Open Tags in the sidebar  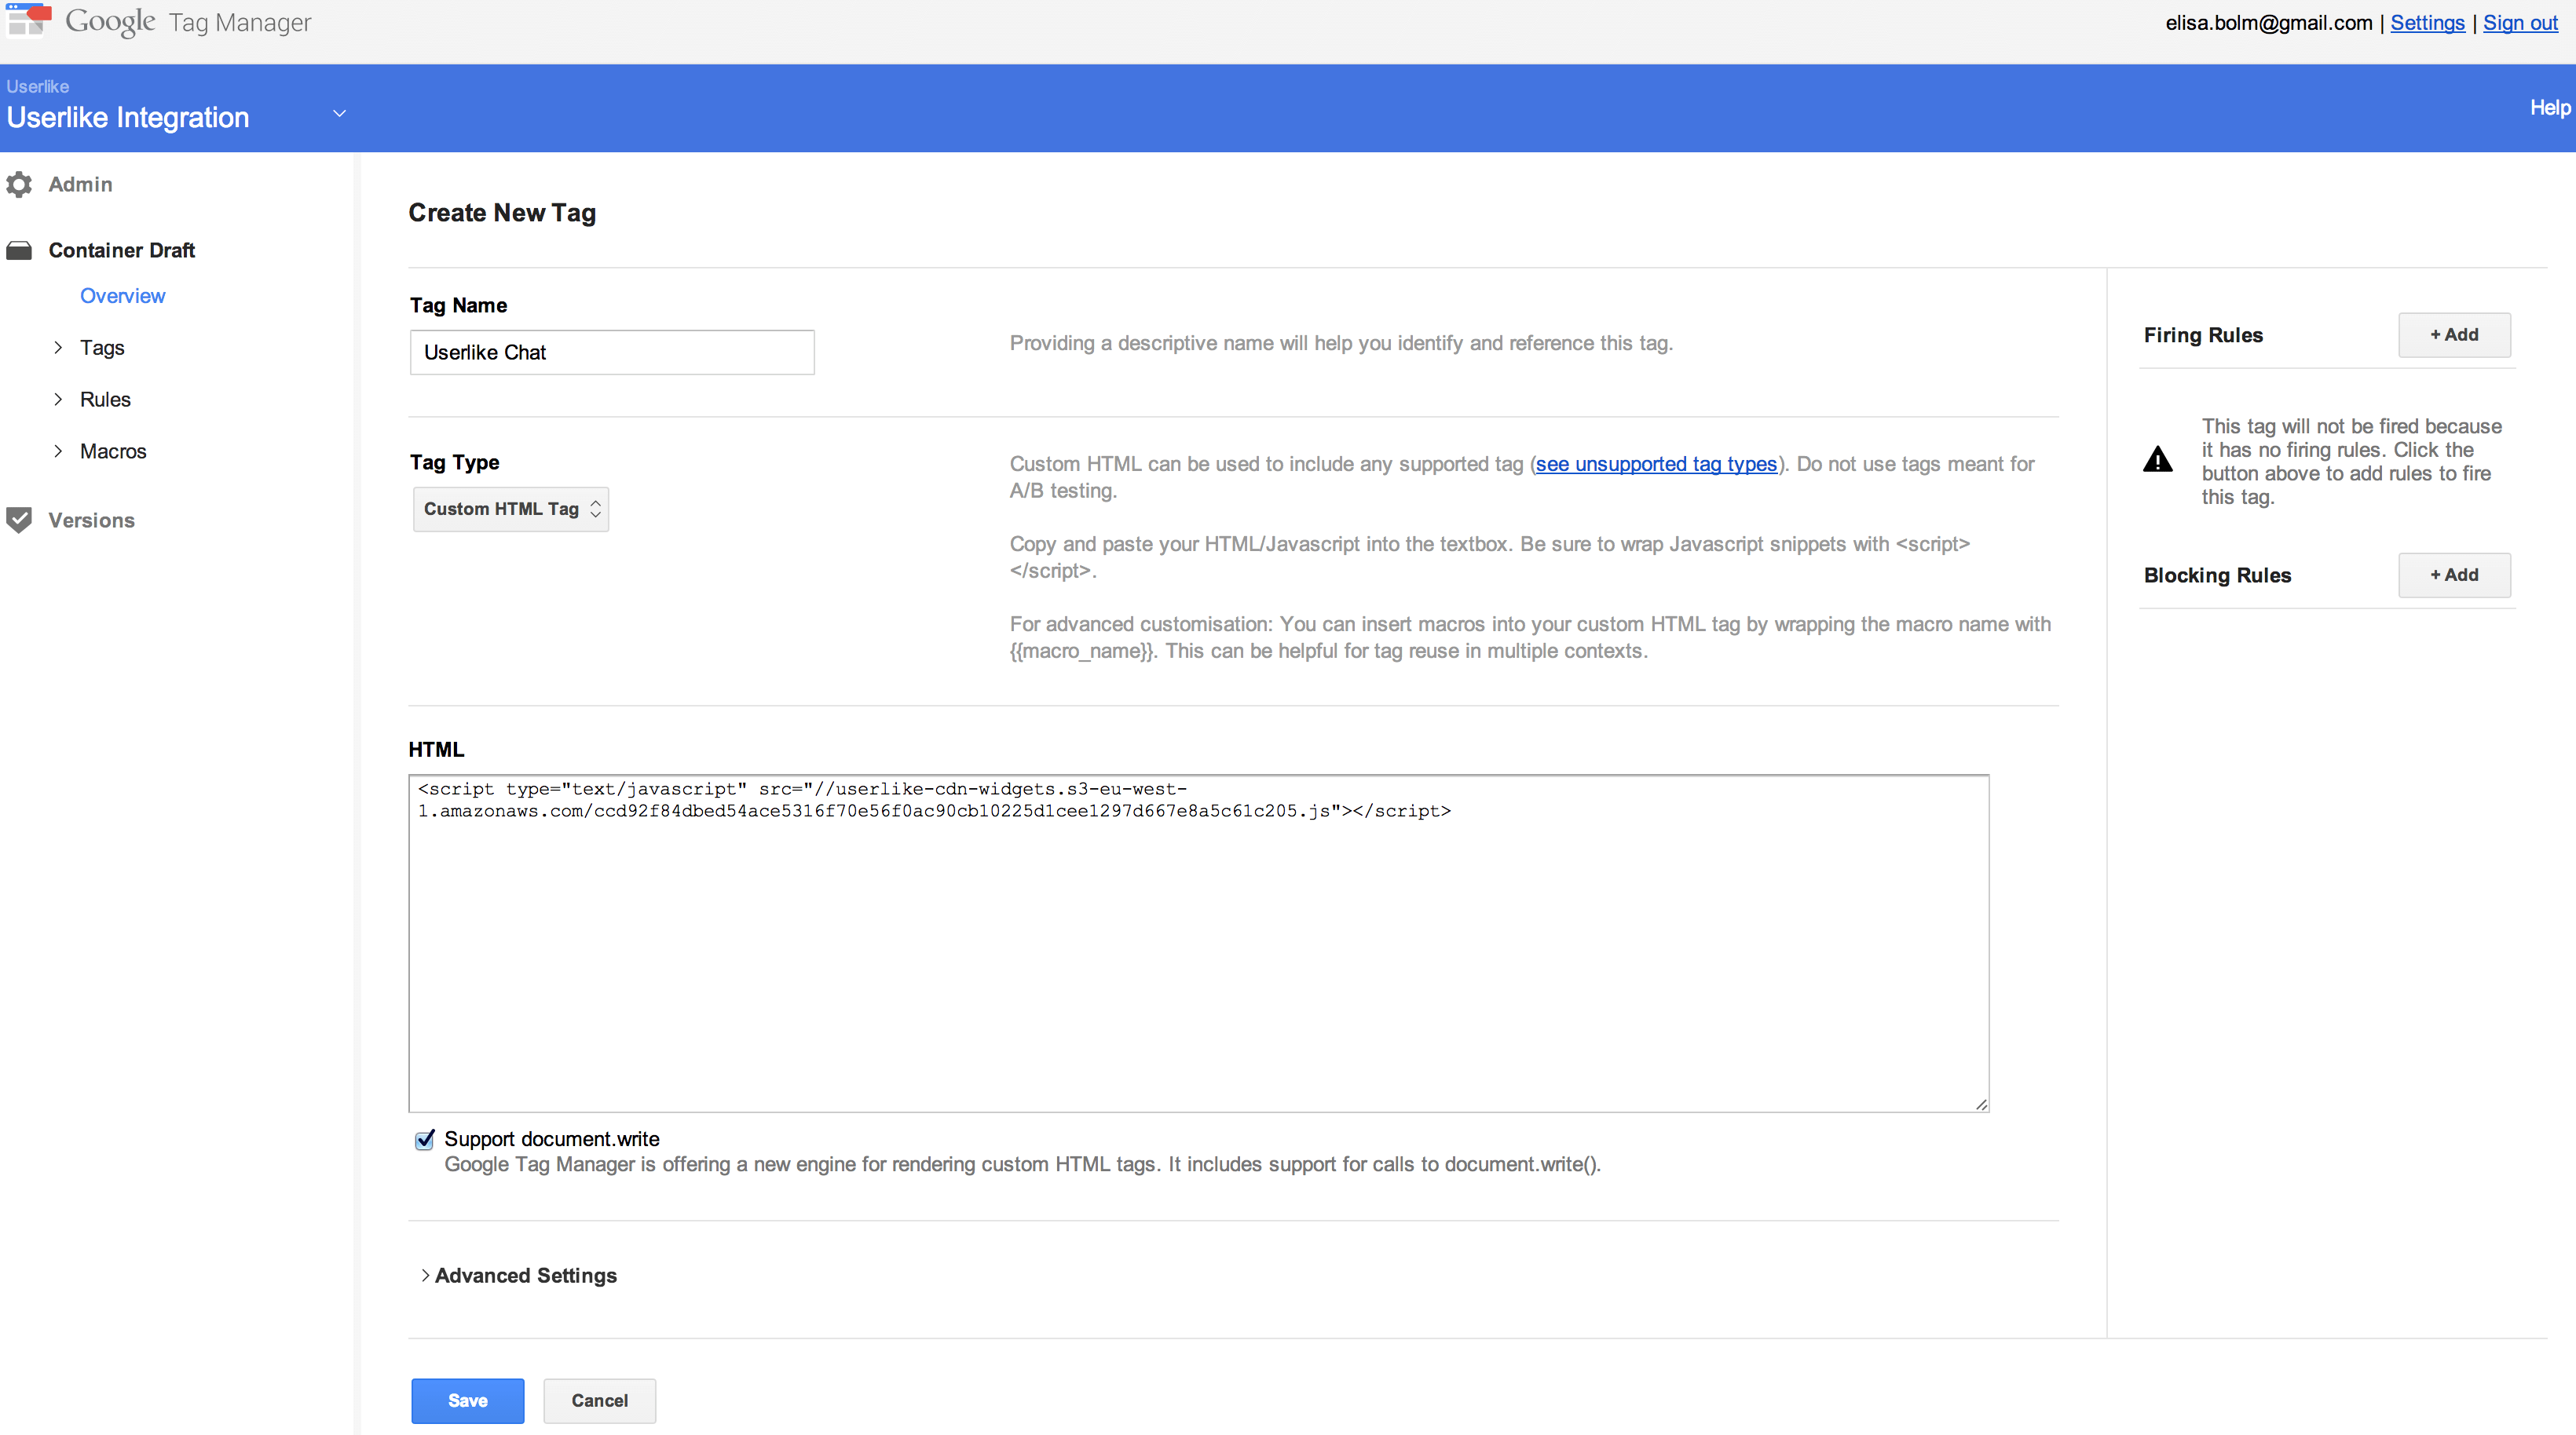click(102, 348)
